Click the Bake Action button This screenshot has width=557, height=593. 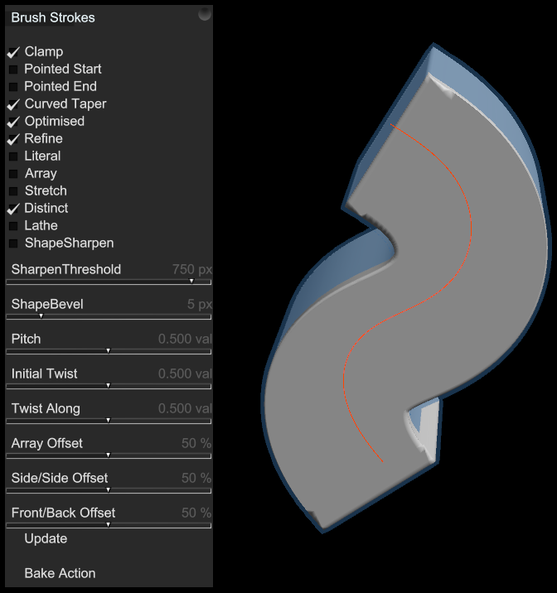click(60, 573)
